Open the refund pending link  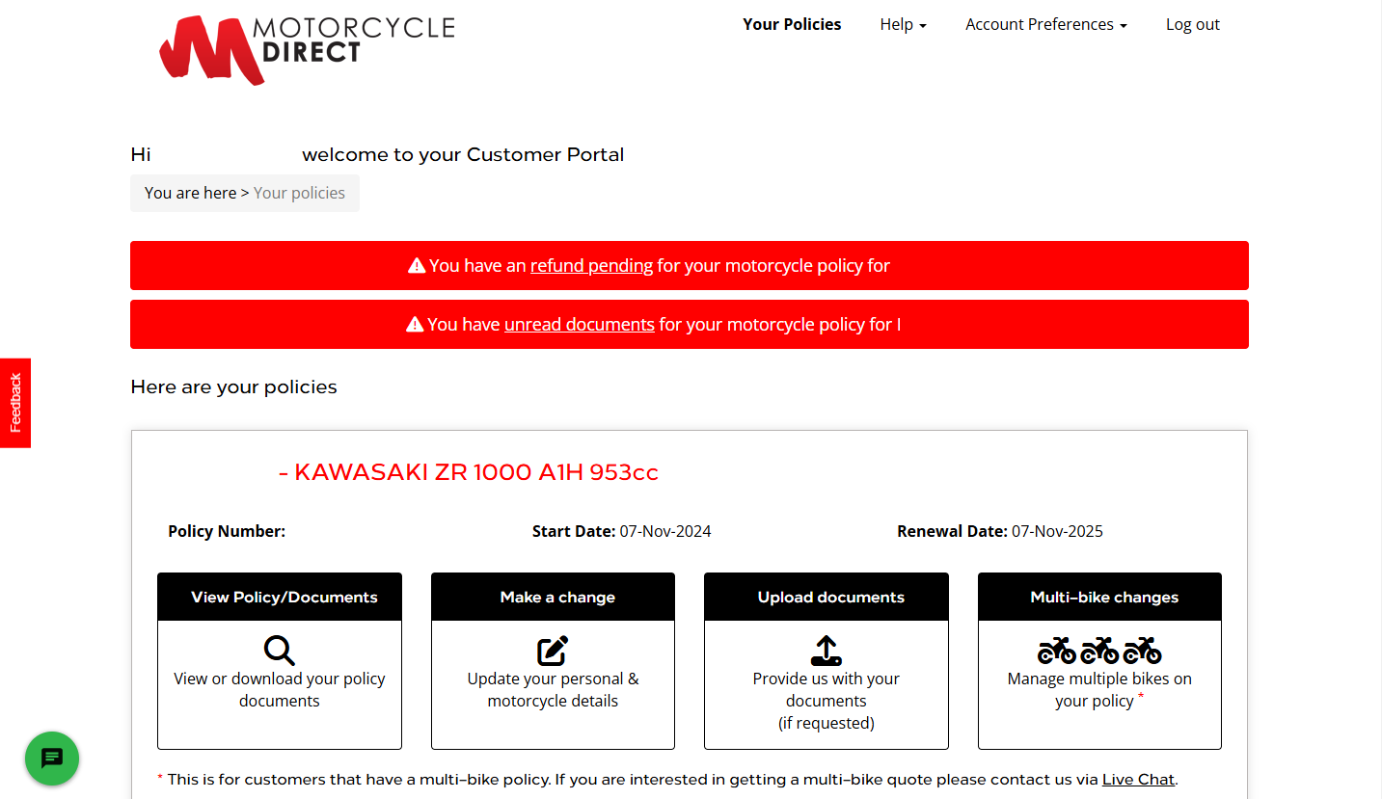pos(591,266)
